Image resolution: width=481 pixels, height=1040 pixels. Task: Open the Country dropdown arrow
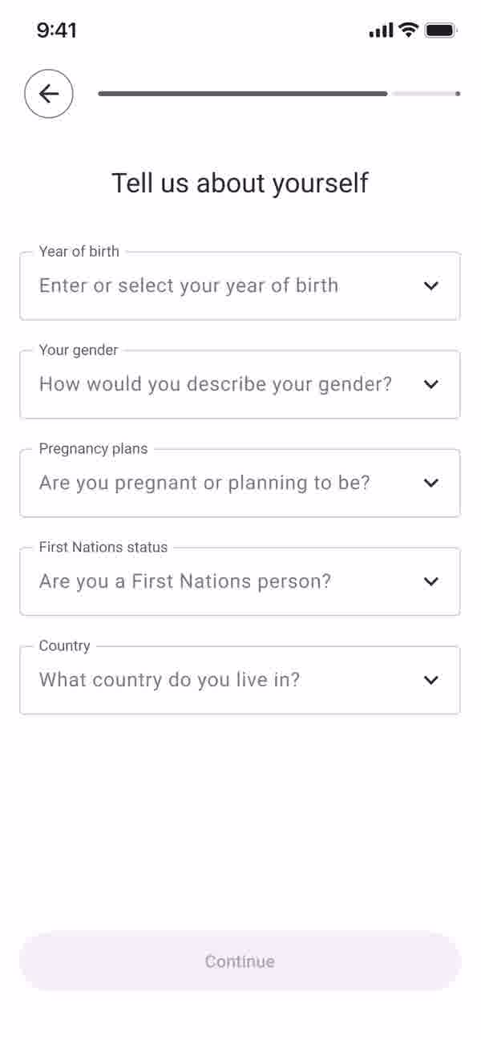click(x=431, y=680)
